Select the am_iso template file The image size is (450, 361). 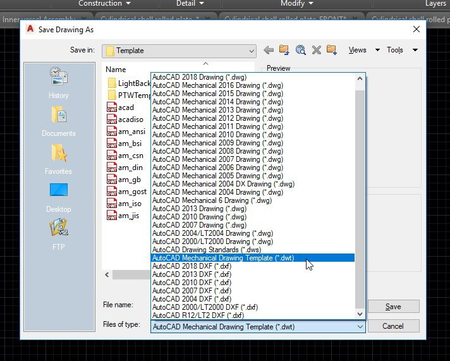[124, 204]
